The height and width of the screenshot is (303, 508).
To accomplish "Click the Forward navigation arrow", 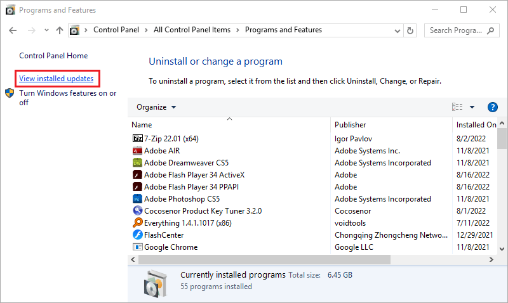I will (x=31, y=30).
